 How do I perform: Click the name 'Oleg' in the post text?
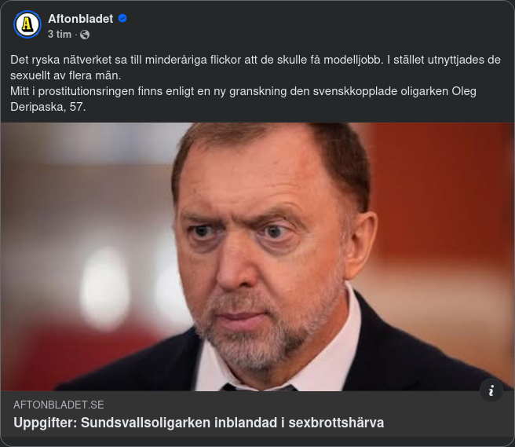465,91
